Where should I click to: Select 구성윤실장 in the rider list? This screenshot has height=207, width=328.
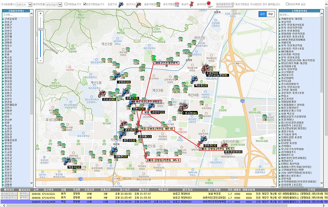(x=10, y=19)
